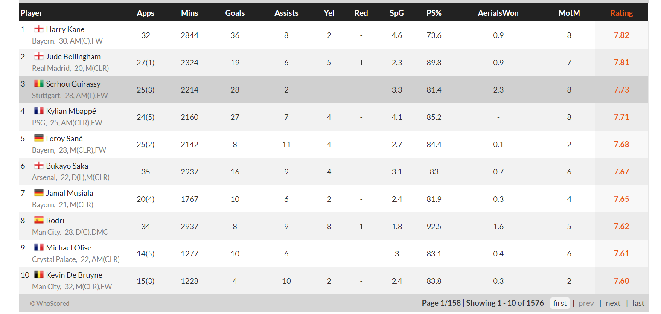Click the Guinea flag next to Serhou Guirassy
The height and width of the screenshot is (314, 661).
click(x=39, y=84)
